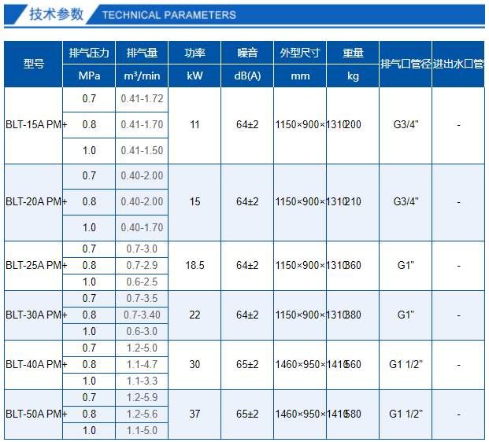Select model BLT-30A PM+
Screen dimensions: 489x442
tap(36, 315)
